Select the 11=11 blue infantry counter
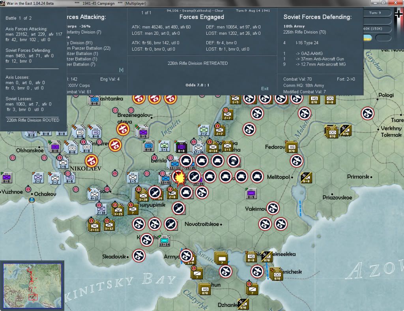The width and height of the screenshot is (404, 311). pyautogui.click(x=174, y=164)
